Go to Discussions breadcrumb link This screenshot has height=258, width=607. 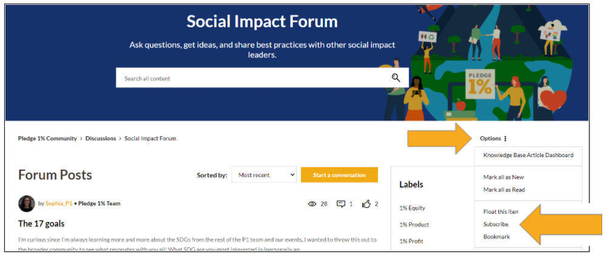[101, 138]
